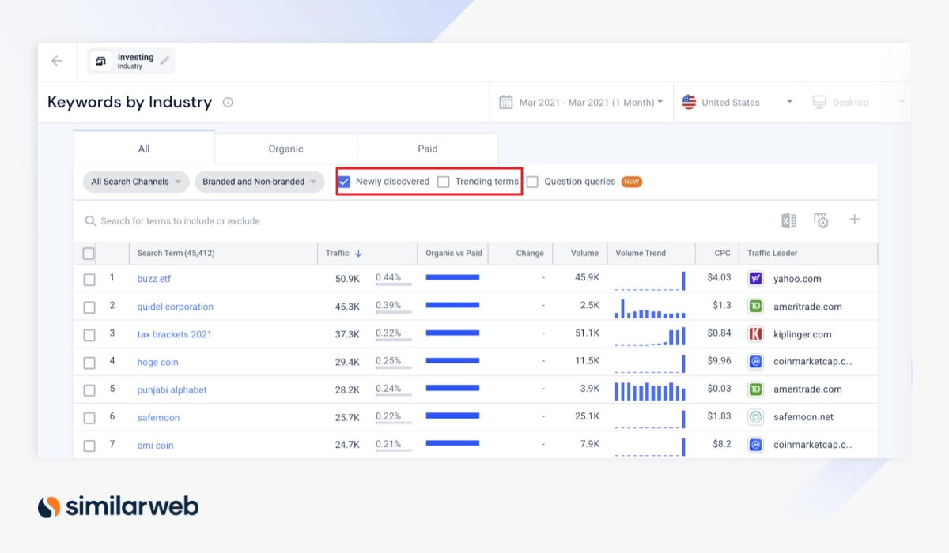Uncheck the Newly discovered filter

[343, 181]
